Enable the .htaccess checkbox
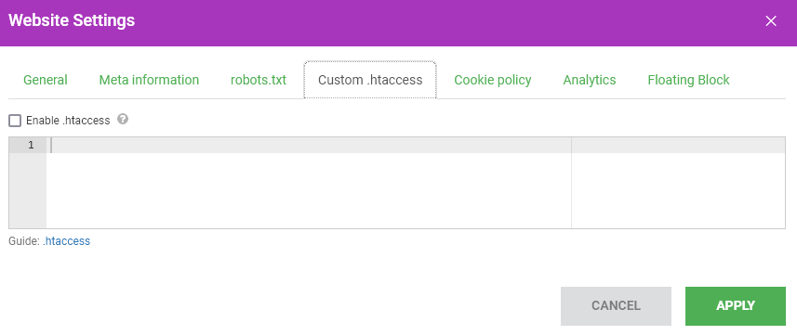This screenshot has height=335, width=797. (15, 121)
